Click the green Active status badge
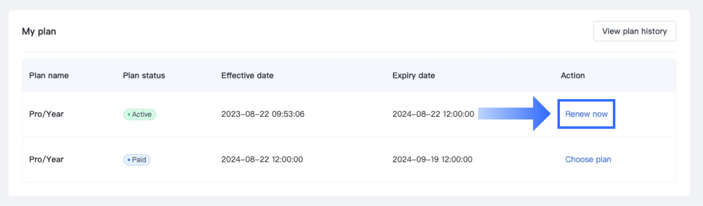Viewport: 703px width, 206px height. pos(140,114)
